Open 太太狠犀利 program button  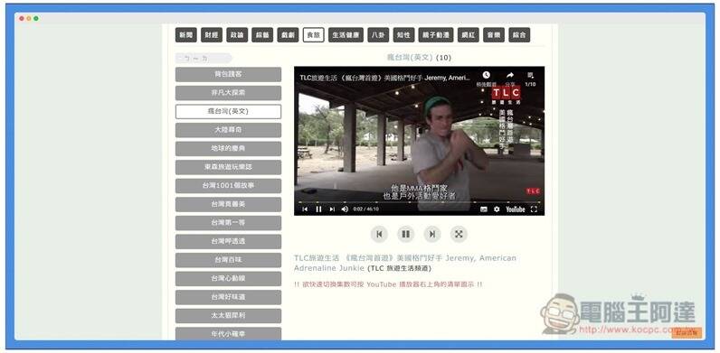[228, 316]
